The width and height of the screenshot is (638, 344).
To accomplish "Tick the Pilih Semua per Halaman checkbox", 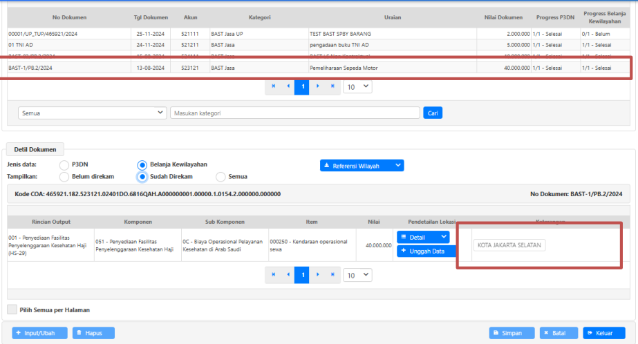I will [x=12, y=310].
